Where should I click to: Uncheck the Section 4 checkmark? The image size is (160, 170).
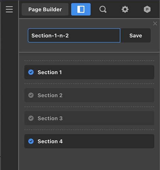coord(31,141)
